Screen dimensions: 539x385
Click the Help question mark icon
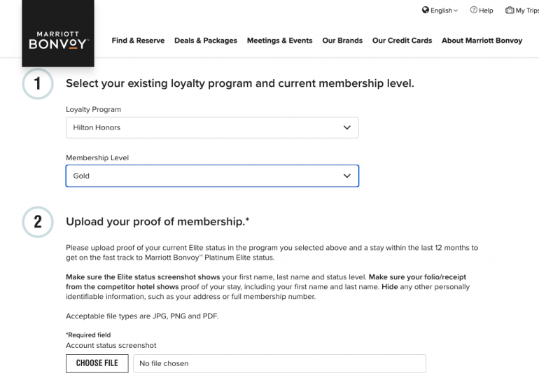(x=474, y=10)
